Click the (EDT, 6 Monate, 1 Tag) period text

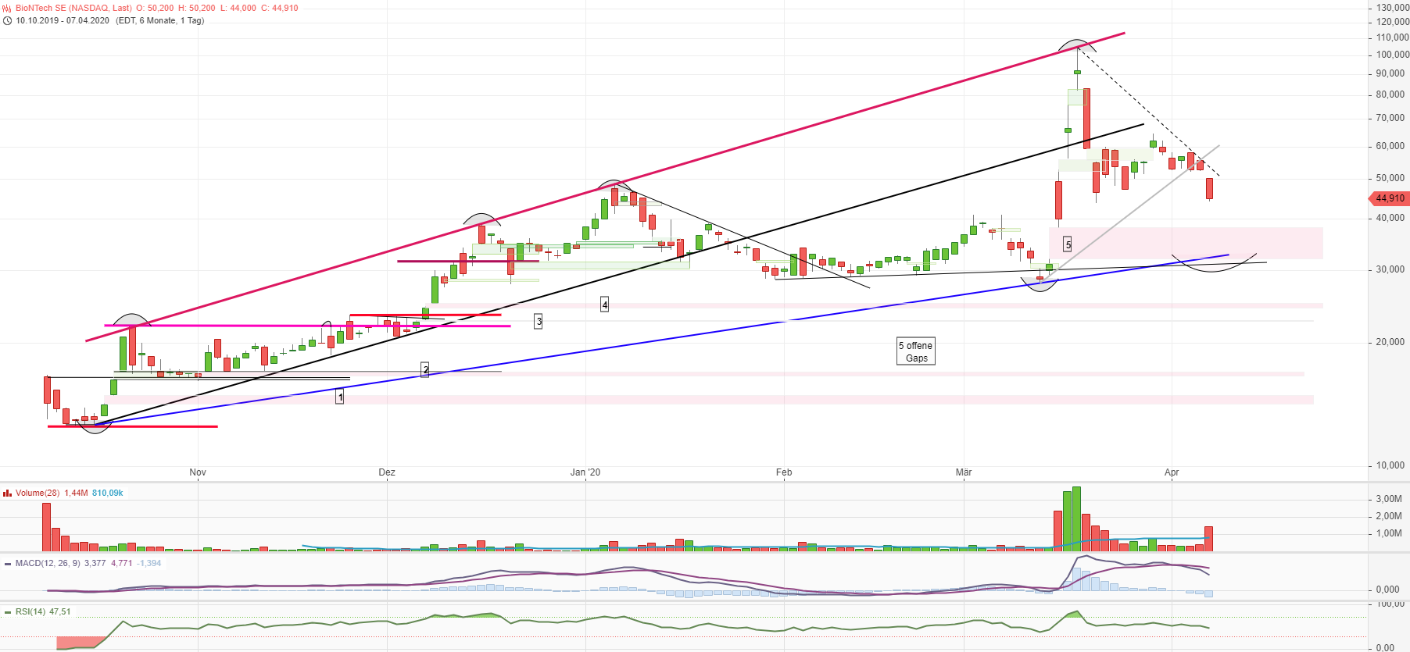[x=160, y=20]
